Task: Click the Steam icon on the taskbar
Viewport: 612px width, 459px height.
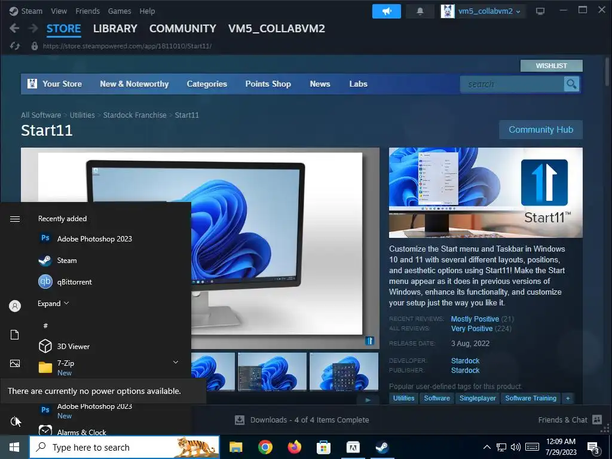Action: 382,447
